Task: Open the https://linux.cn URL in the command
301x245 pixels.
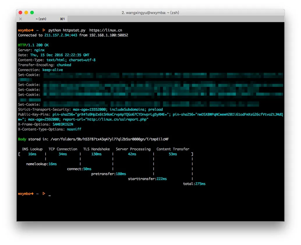Action: click(x=106, y=30)
